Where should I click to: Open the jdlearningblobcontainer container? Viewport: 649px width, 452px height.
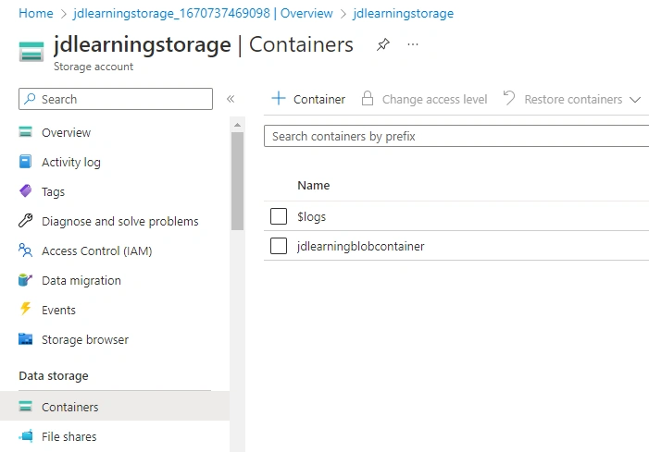(x=360, y=246)
